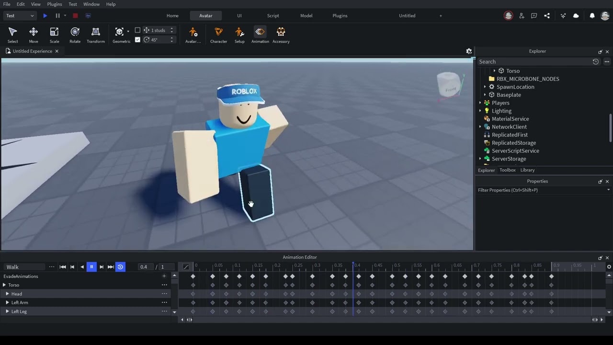This screenshot has height=345, width=613.
Task: Expand the Players service in Explorer
Action: click(480, 103)
